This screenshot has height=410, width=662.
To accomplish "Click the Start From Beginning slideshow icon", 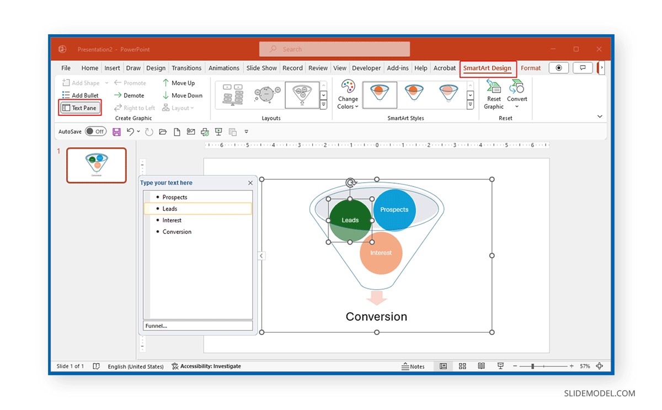I will [218, 132].
